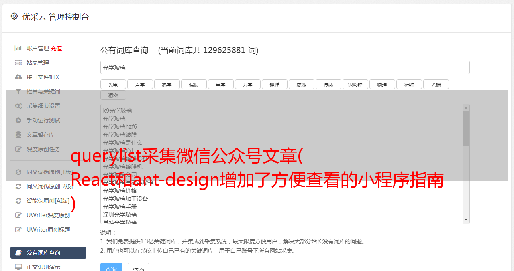Click the results list scrollbar down arrow
The width and height of the screenshot is (514, 271).
click(x=466, y=220)
